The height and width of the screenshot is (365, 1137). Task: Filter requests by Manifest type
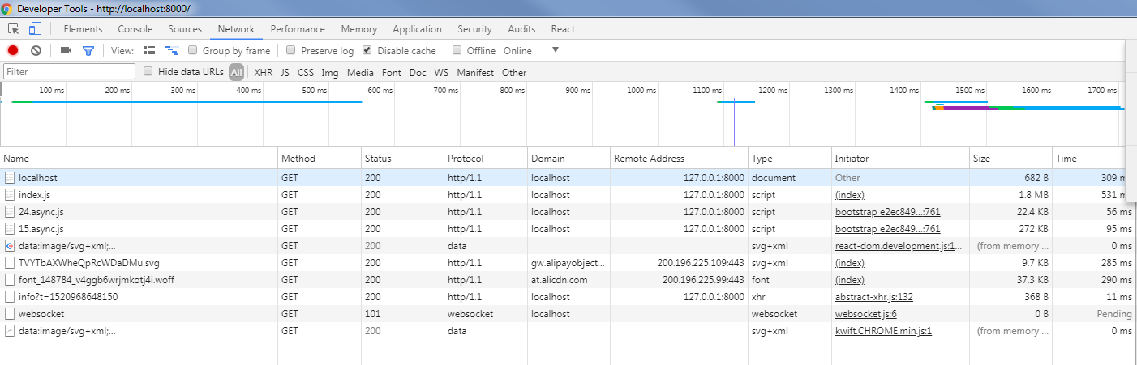[475, 72]
